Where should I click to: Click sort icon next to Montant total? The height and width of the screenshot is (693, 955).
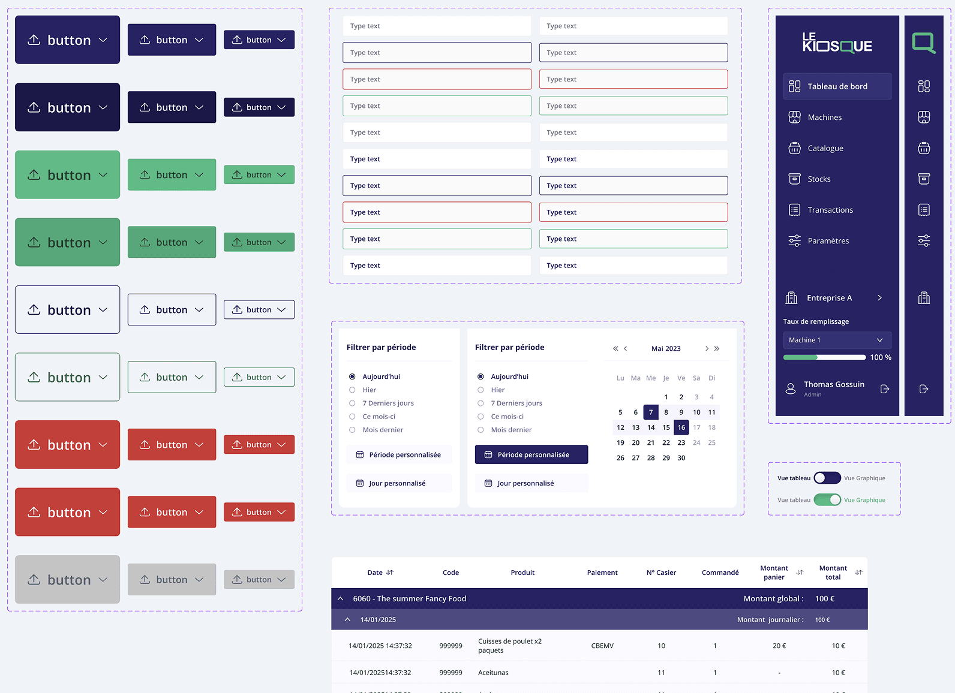(x=858, y=573)
